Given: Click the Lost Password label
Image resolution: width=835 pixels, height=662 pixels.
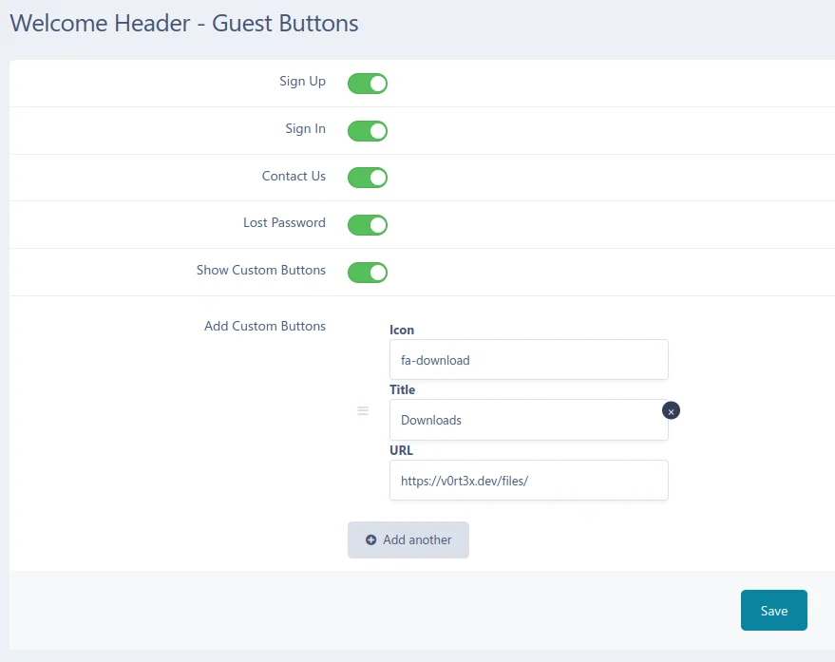Looking at the screenshot, I should [284, 223].
